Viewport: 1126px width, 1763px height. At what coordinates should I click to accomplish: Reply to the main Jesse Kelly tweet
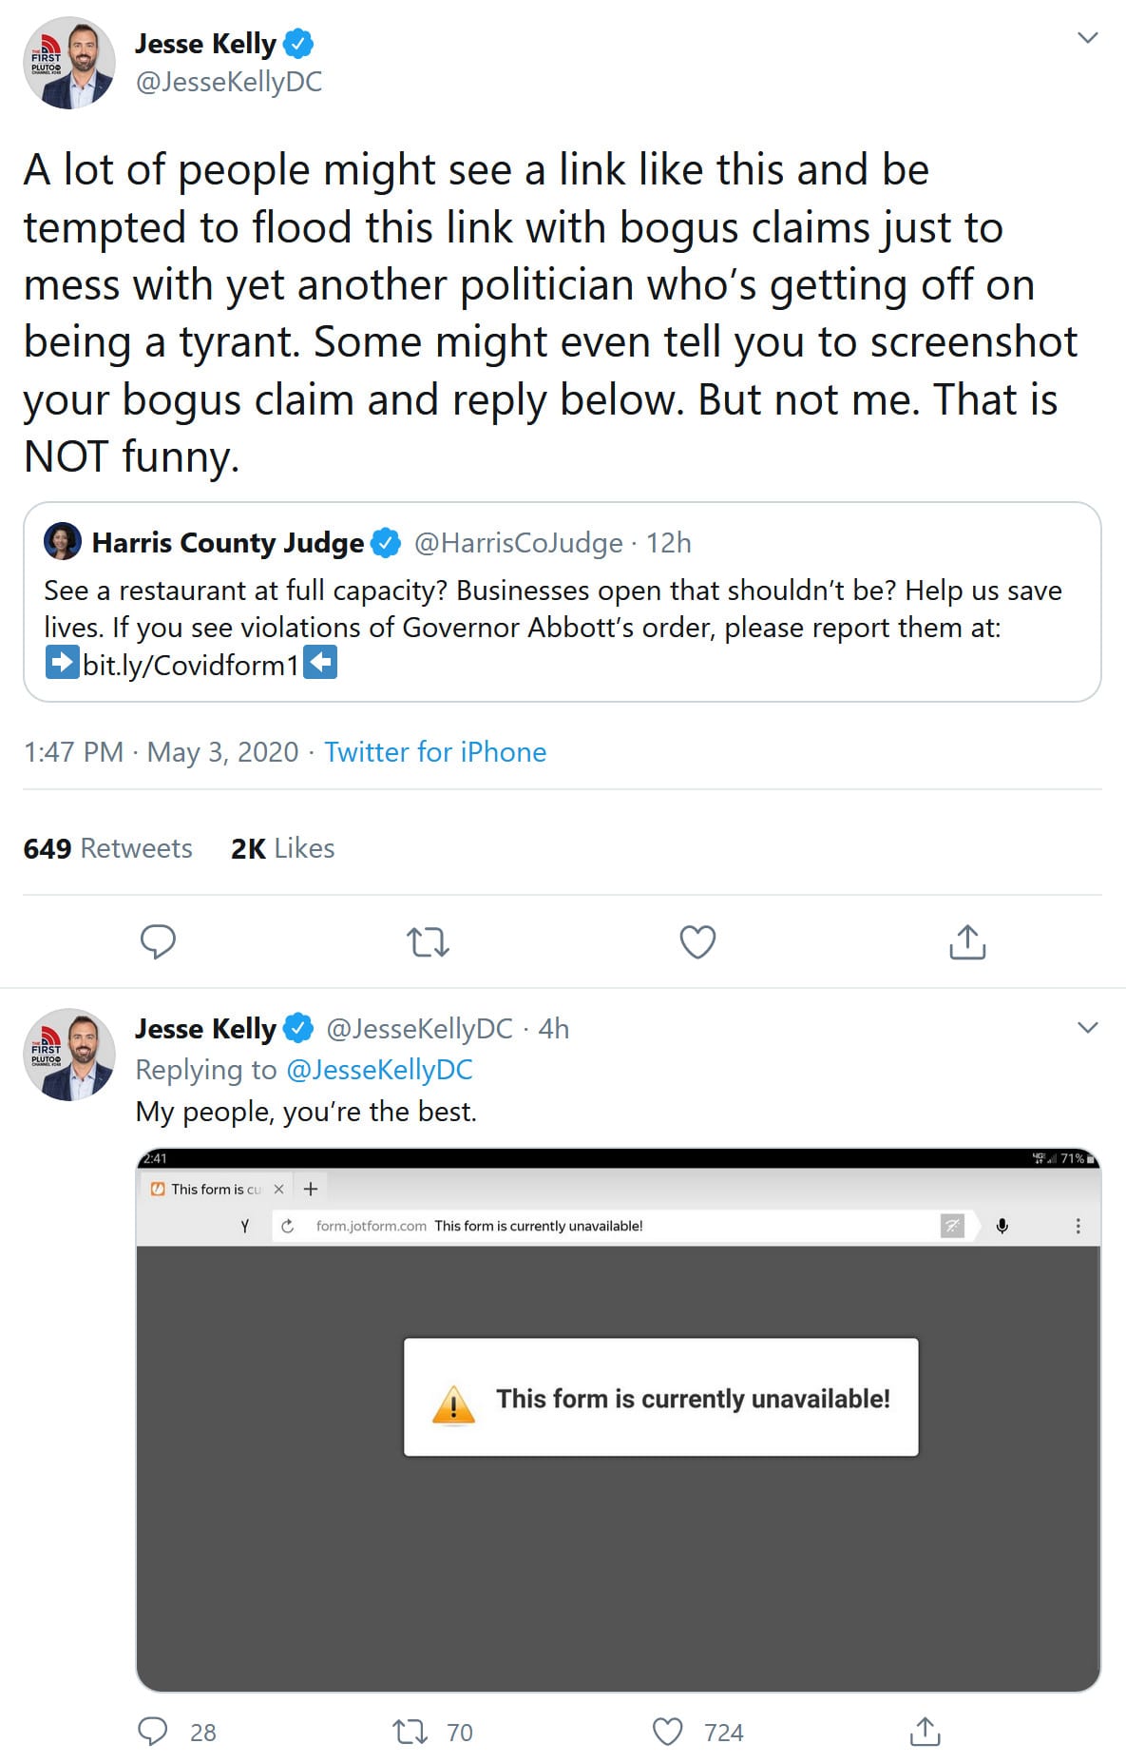click(x=158, y=941)
